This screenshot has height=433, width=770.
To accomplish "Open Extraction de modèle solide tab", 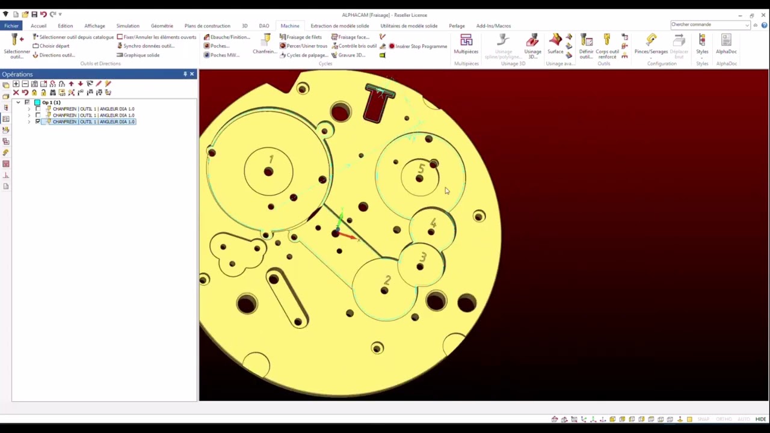I will pos(340,26).
